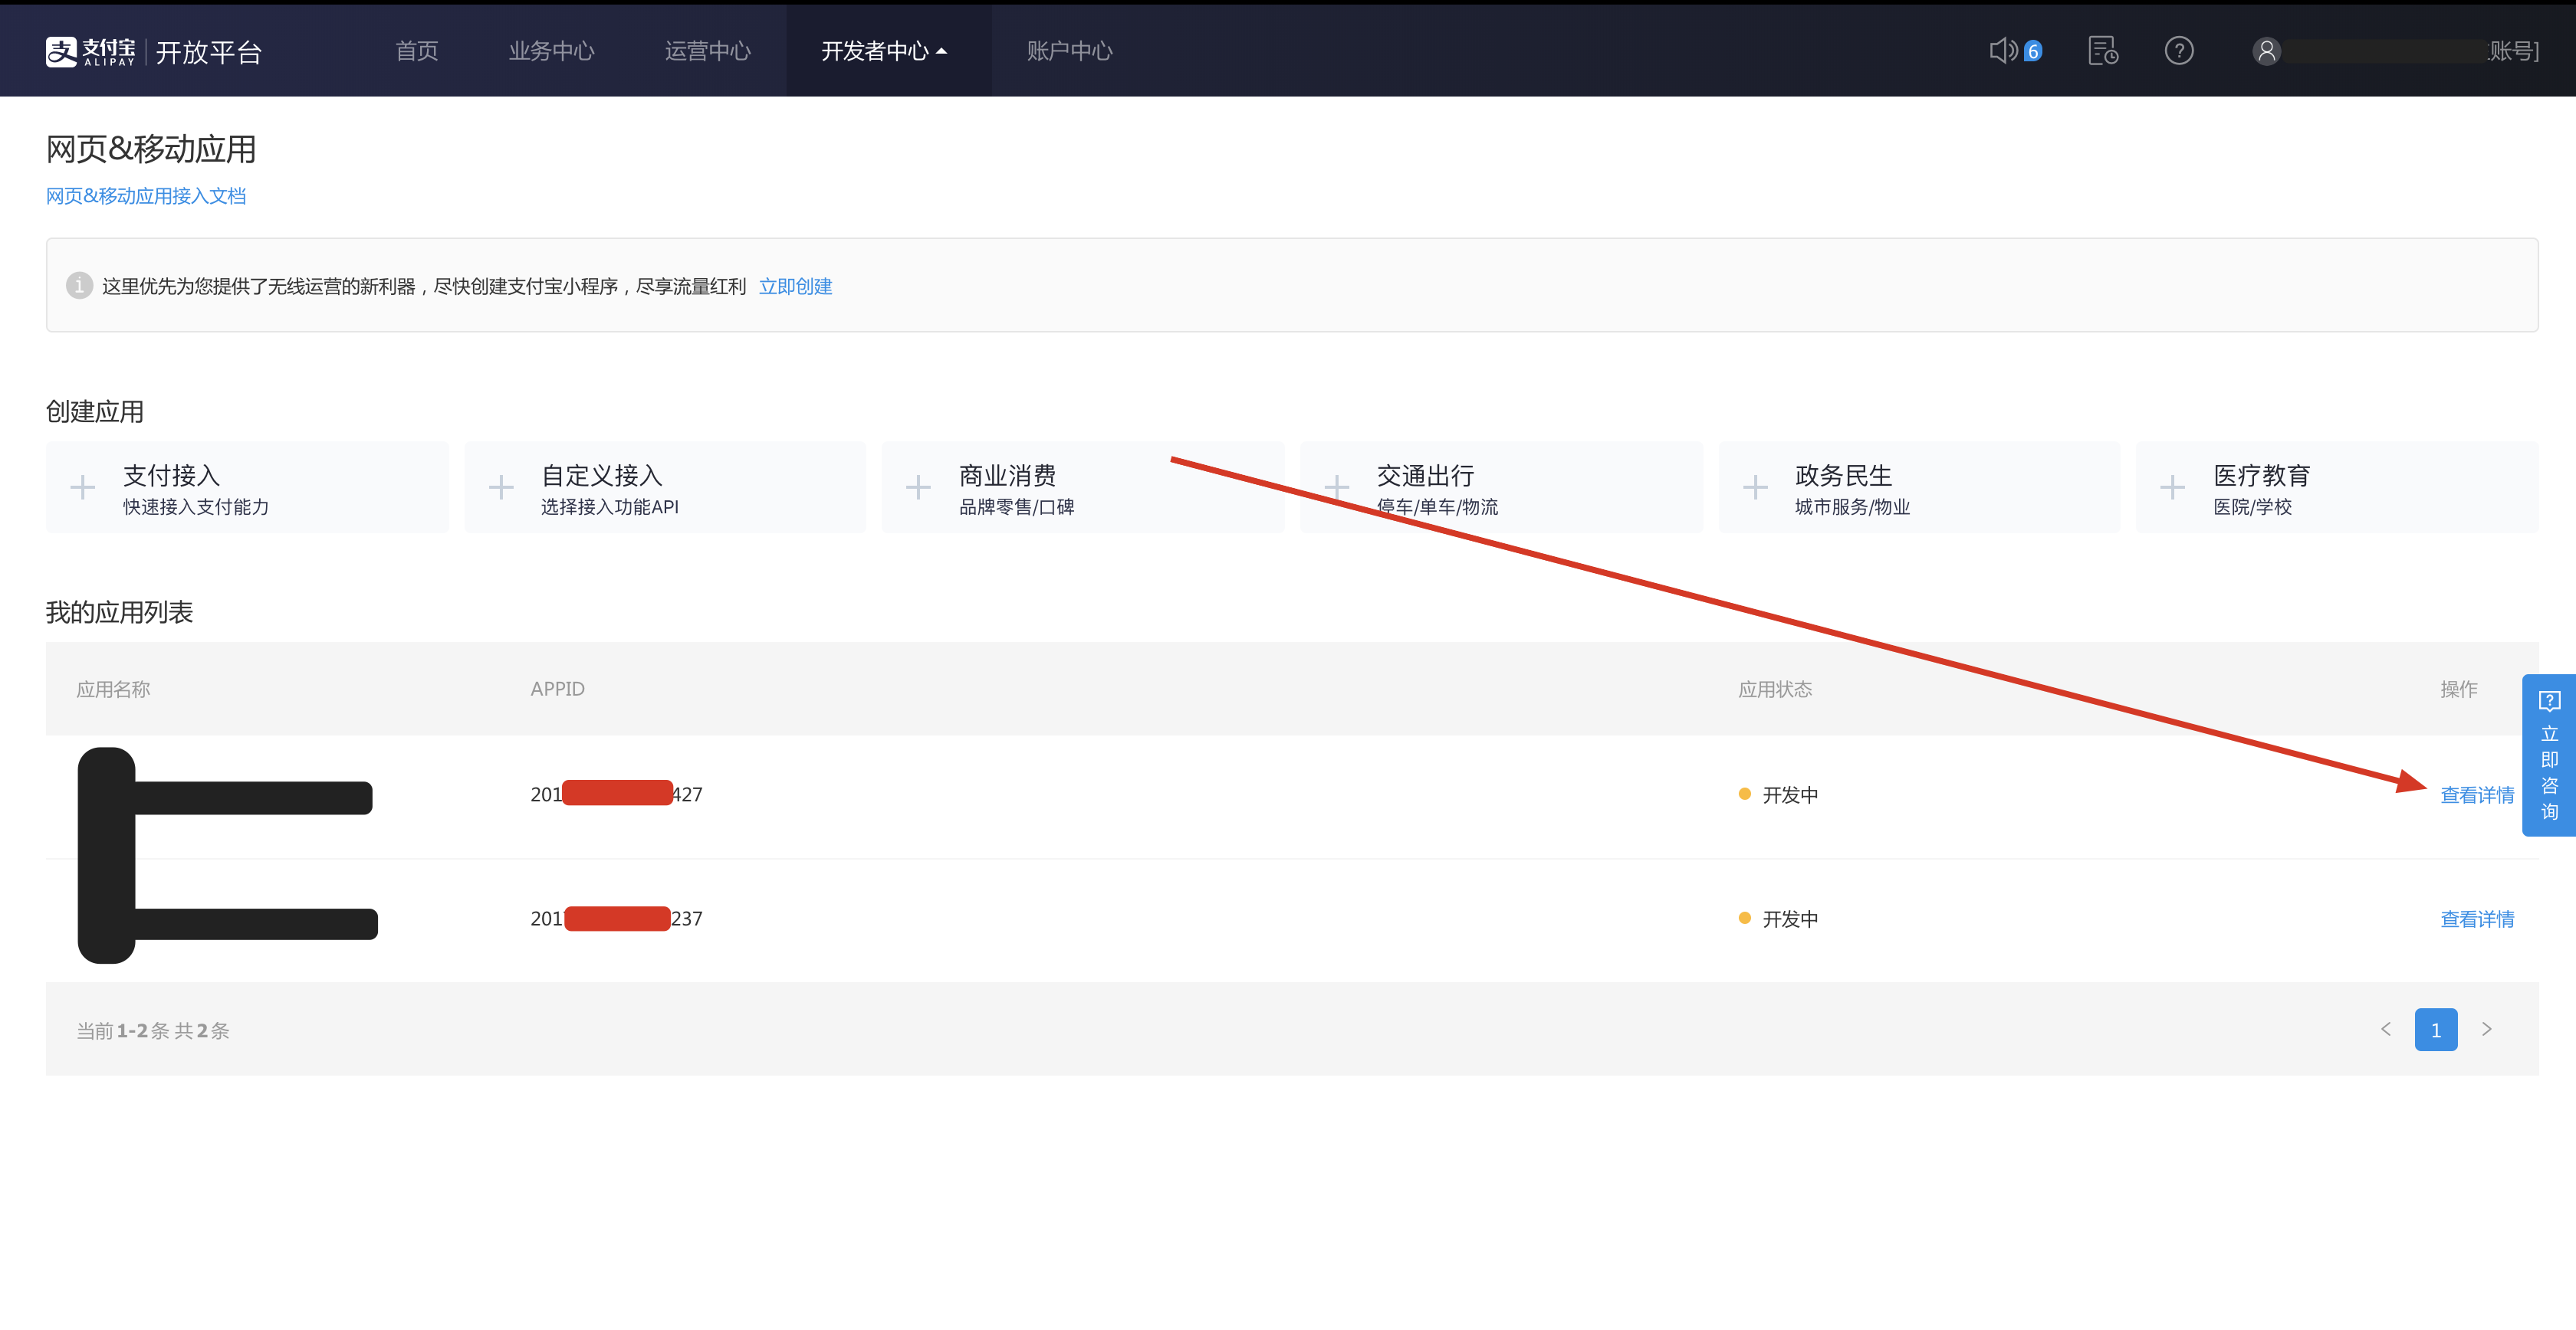Switch to 运营中心 nav item
Viewport: 2576px width, 1330px height.
click(x=707, y=51)
